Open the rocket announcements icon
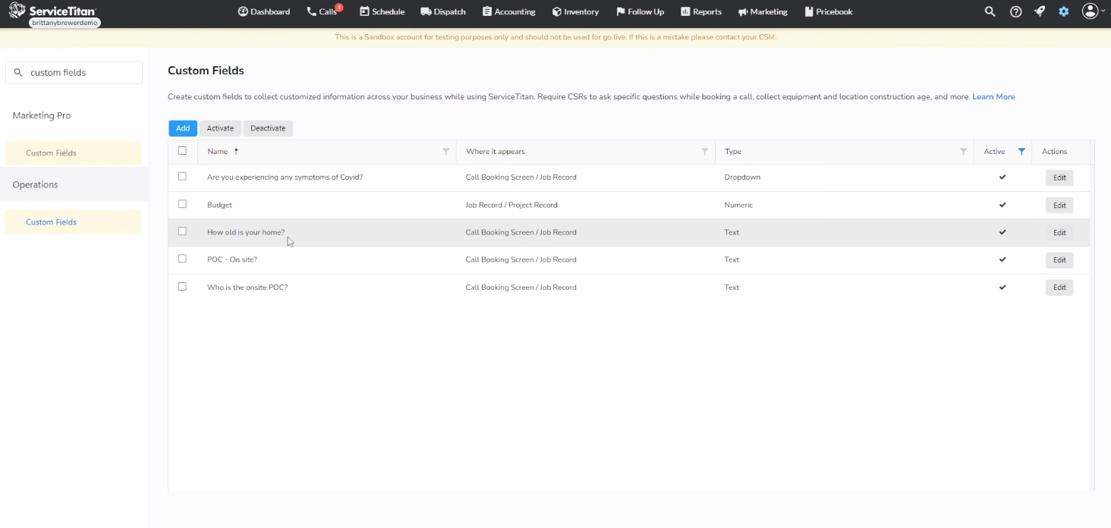The width and height of the screenshot is (1111, 528). tap(1039, 11)
